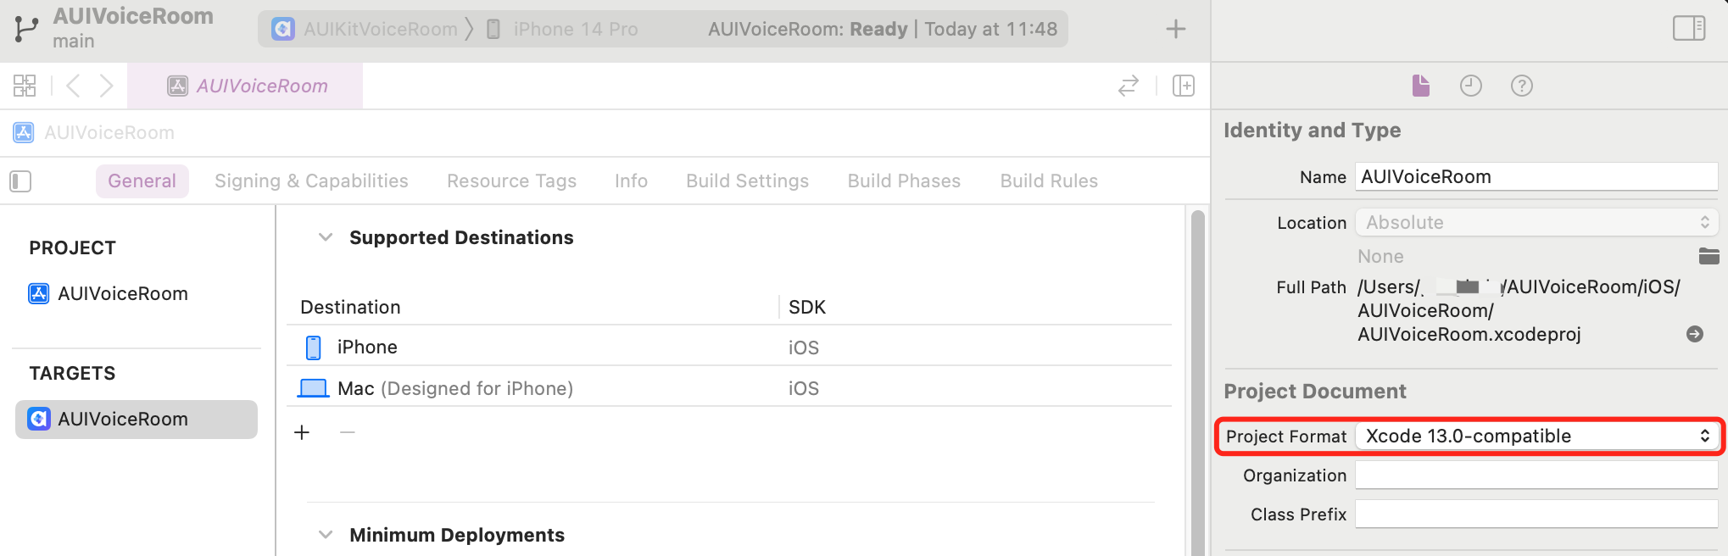This screenshot has height=556, width=1728.
Task: Collapse the Minimum Deployments section
Action: (x=325, y=535)
